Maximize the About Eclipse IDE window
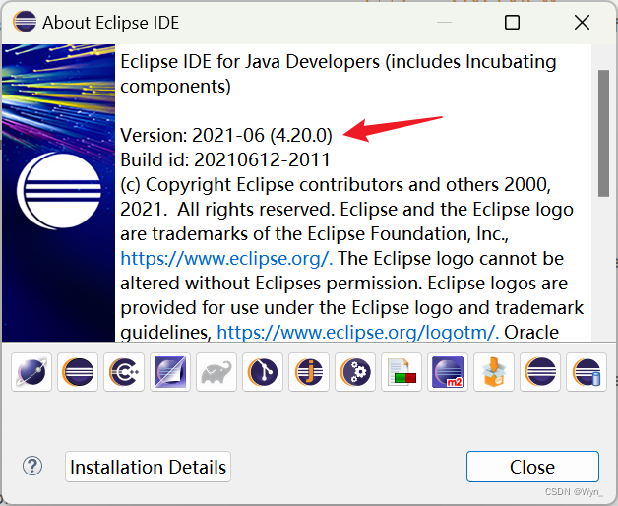The height and width of the screenshot is (506, 618). pos(512,22)
